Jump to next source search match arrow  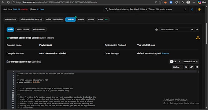[192, 29]
